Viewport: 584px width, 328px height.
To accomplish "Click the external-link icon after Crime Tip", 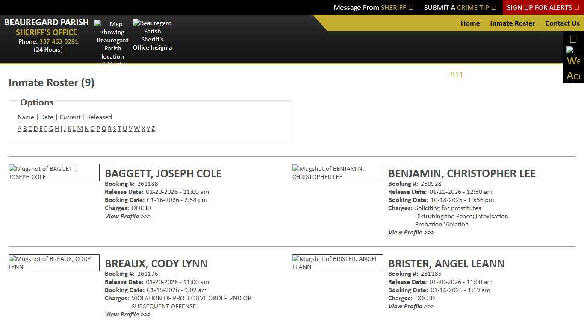I will (493, 7).
